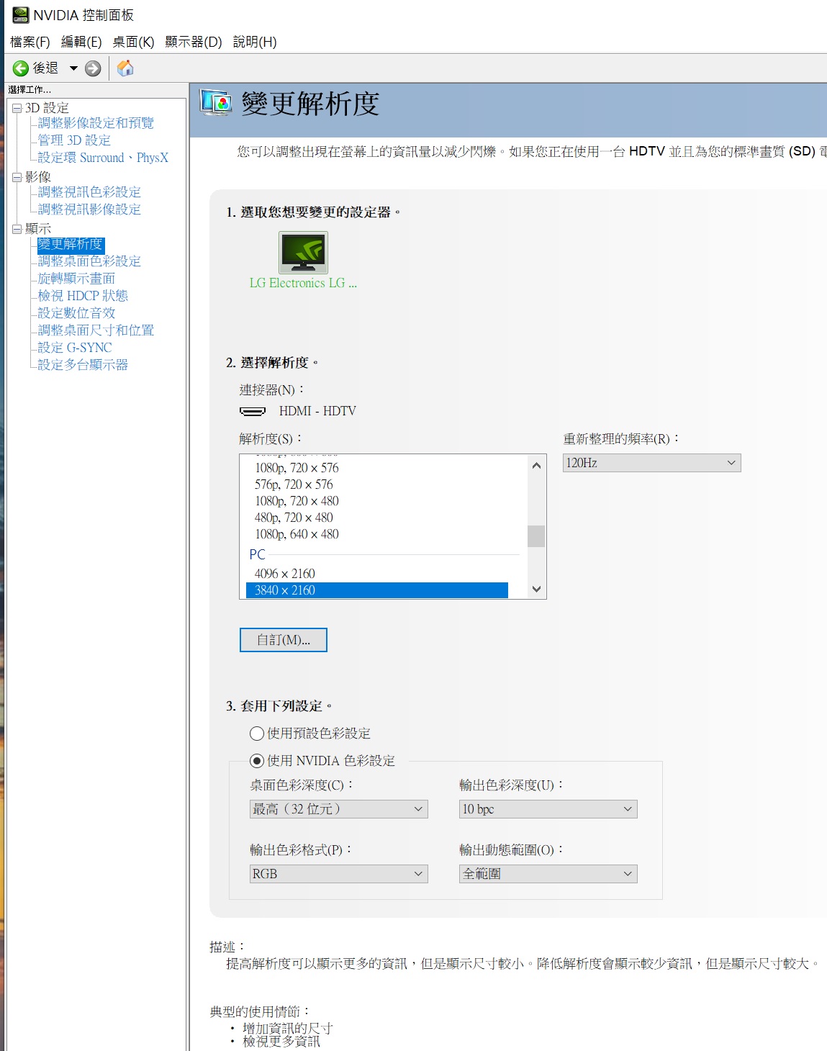Select resolution 1080p, 720 × 480
The height and width of the screenshot is (1051, 827).
(x=297, y=501)
